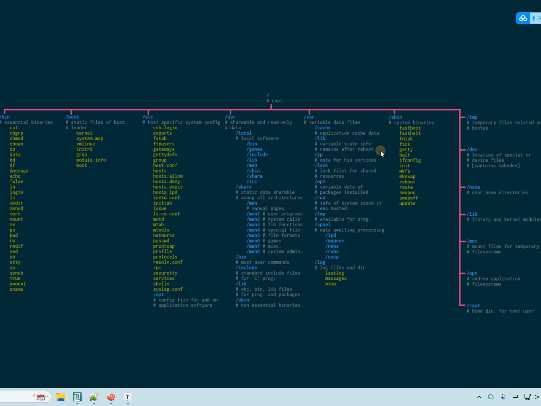541x406 pixels.
Task: Click the Baidu Netdisk cloud floating icon
Action: pos(523,18)
